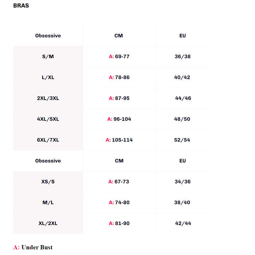Select the 6XL/7XL size cell
Screen dimensions: 255x255
pyautogui.click(x=48, y=140)
